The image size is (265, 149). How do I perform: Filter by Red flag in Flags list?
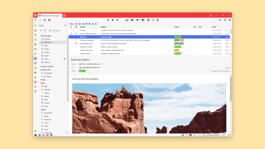[x=46, y=86]
